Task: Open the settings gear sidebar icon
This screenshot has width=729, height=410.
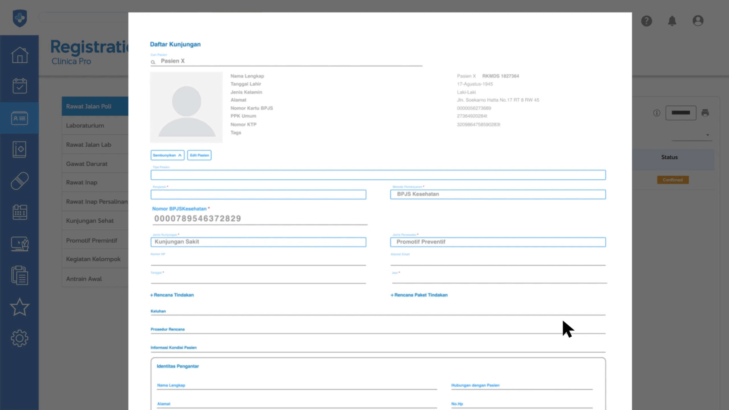Action: point(19,338)
